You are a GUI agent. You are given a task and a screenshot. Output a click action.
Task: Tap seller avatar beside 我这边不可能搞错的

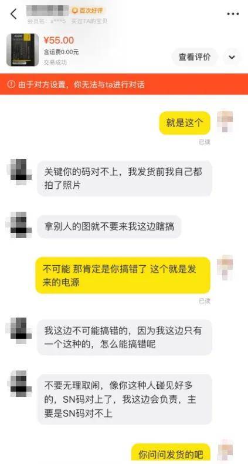click(x=19, y=331)
